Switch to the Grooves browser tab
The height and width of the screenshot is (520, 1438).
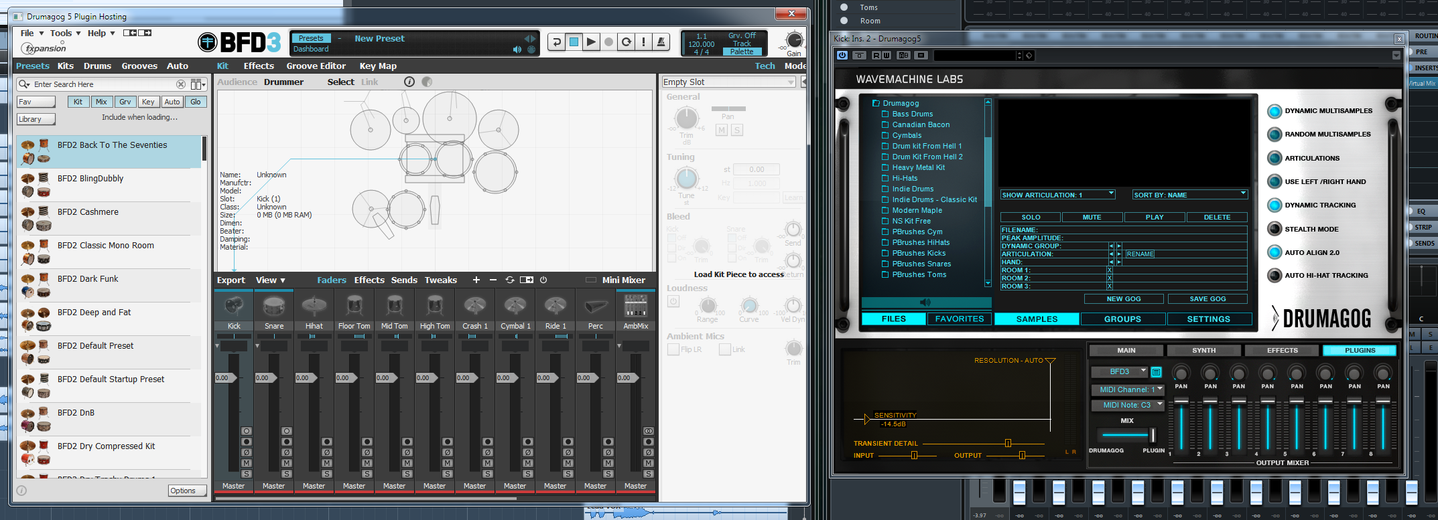tap(139, 66)
